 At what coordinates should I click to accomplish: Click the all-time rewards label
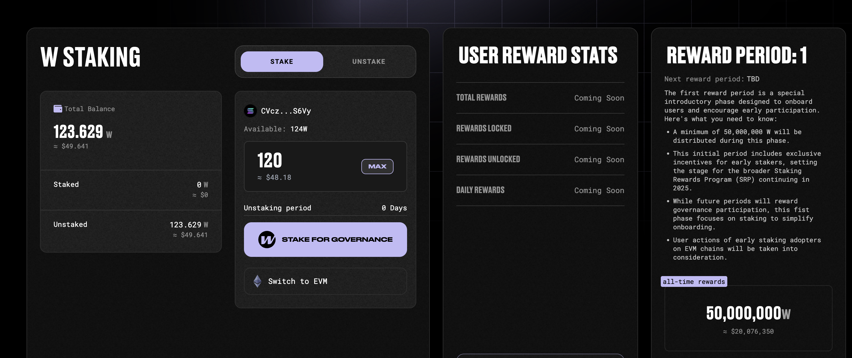[694, 282]
